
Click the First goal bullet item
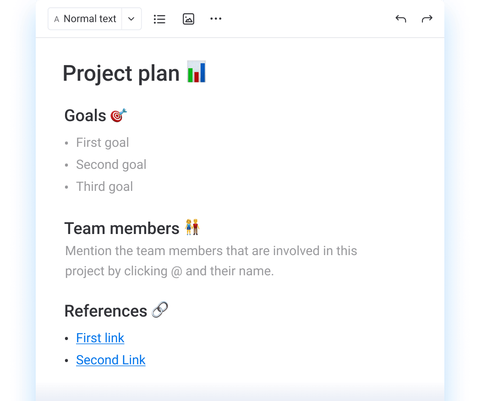click(x=102, y=143)
